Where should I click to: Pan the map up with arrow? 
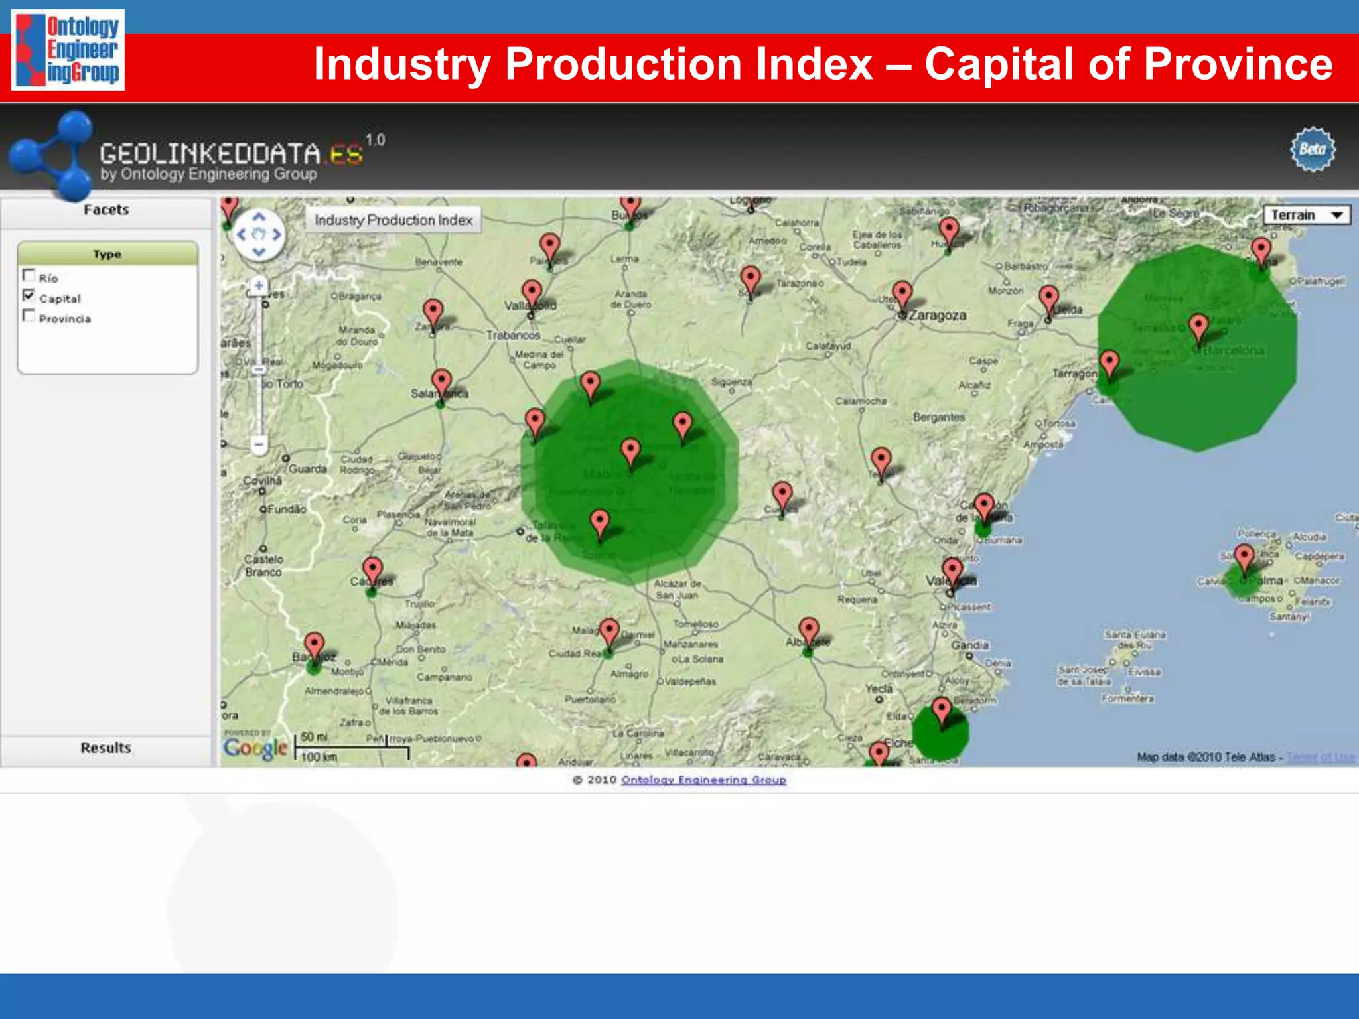259,217
